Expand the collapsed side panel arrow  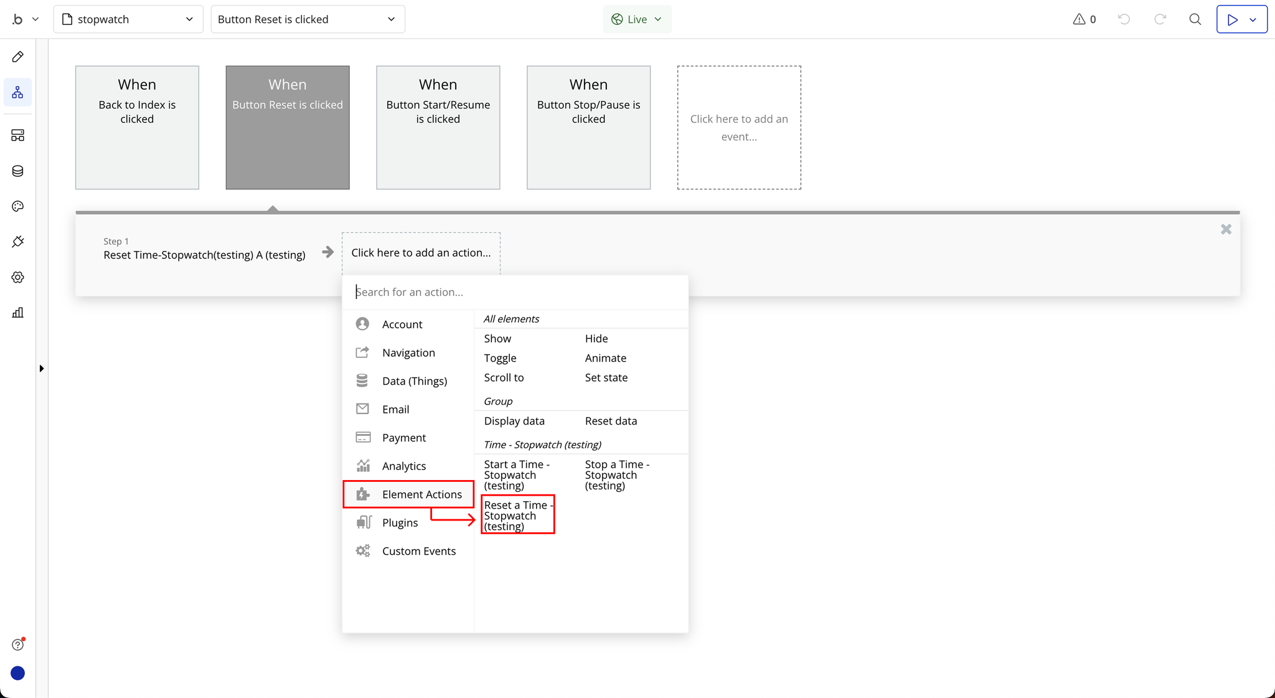coord(42,369)
